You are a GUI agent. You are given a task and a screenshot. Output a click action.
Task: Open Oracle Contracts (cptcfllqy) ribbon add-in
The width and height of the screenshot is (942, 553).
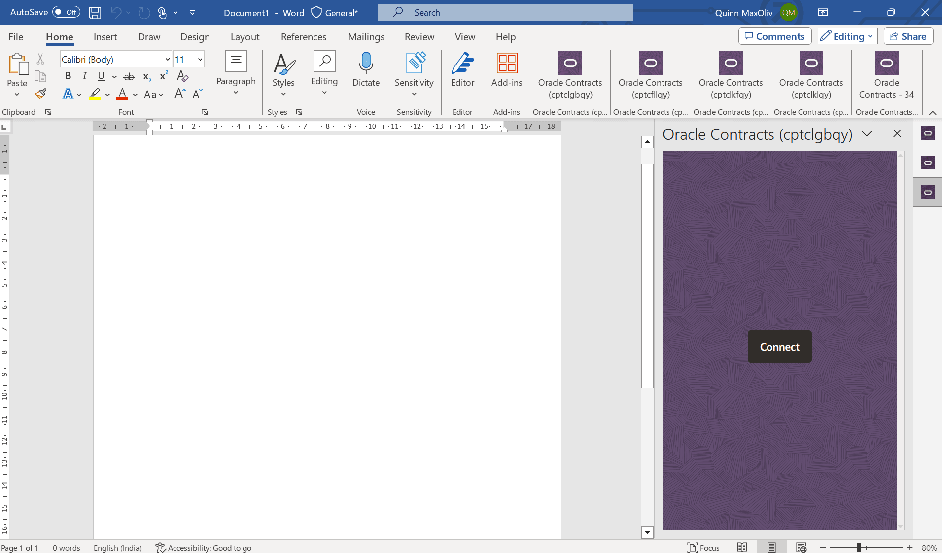point(651,75)
